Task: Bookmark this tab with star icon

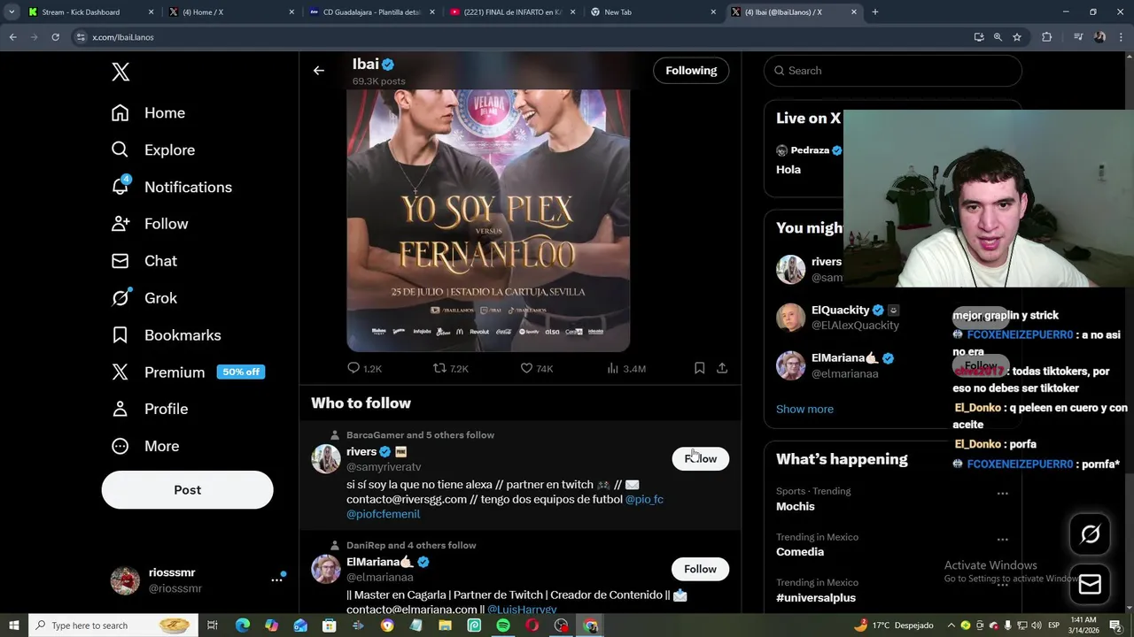Action: tap(1017, 37)
